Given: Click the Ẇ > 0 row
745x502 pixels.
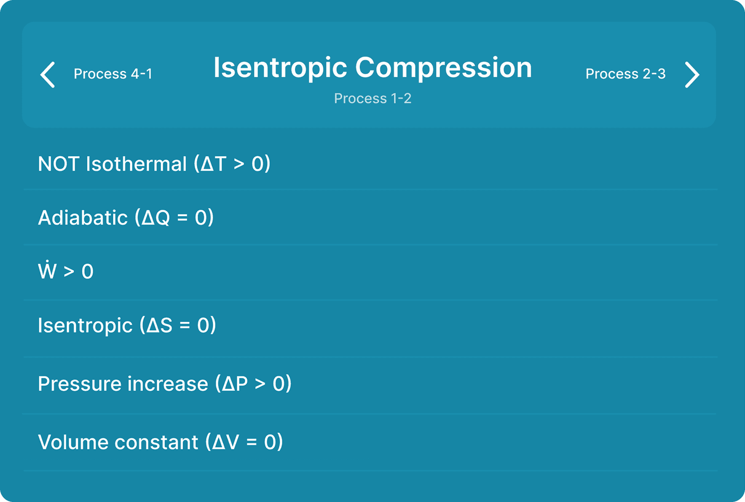Looking at the screenshot, I should tap(370, 272).
